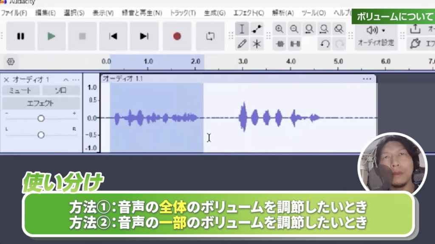Click the track's エフェクト button
The height and width of the screenshot is (244, 435).
pos(40,103)
